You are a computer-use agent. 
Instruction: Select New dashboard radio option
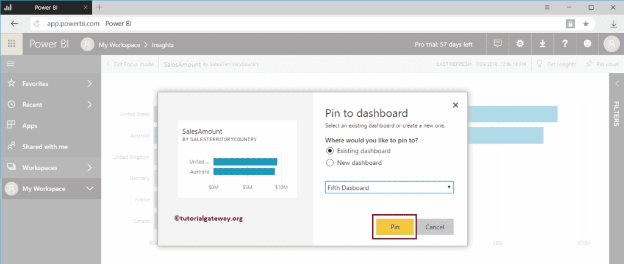pyautogui.click(x=329, y=162)
